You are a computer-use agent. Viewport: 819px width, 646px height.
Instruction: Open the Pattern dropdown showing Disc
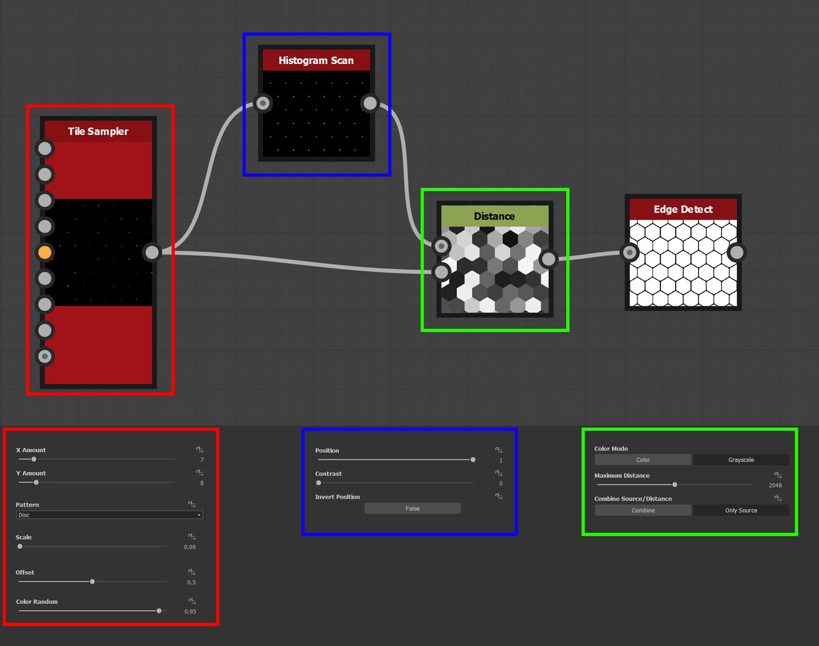tap(109, 515)
